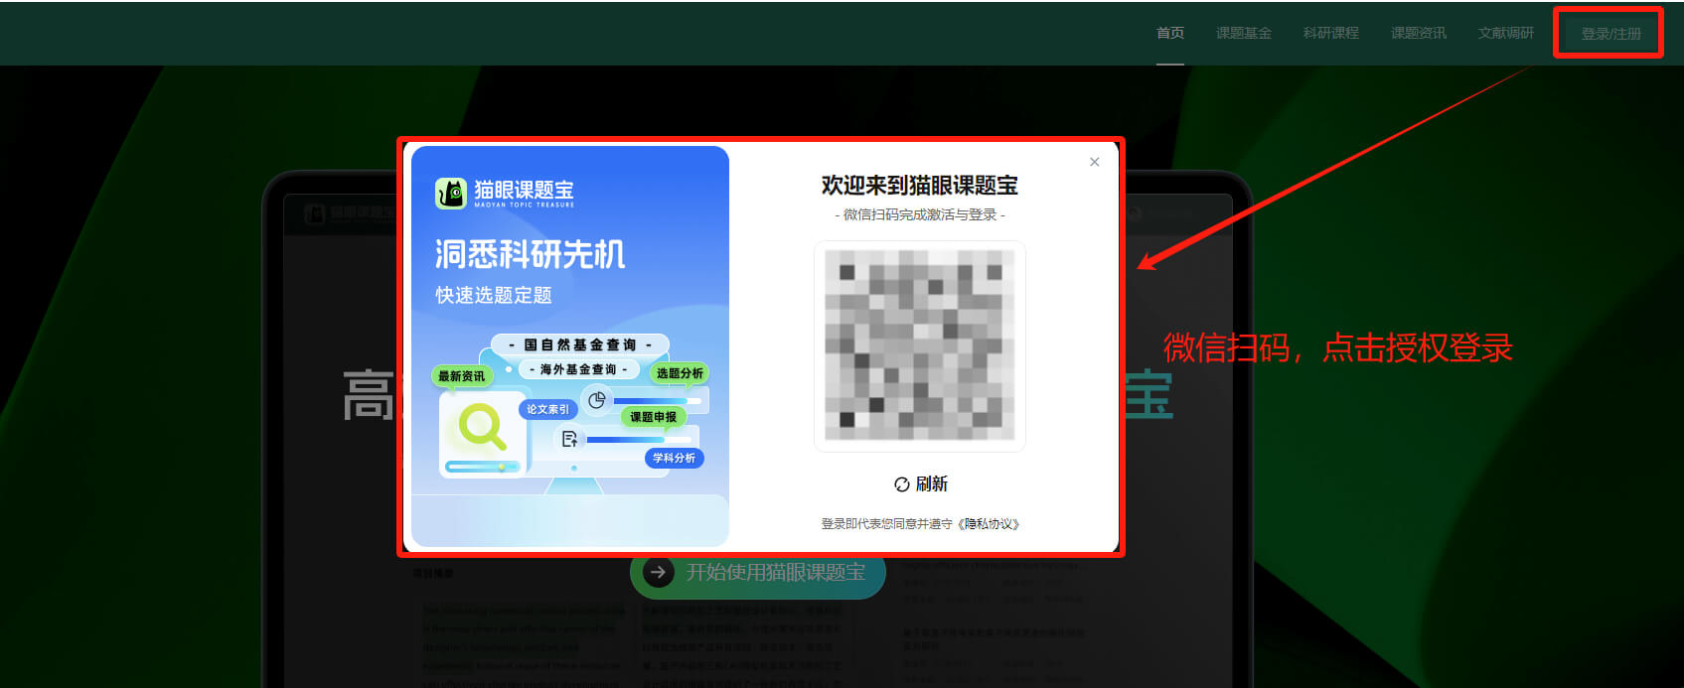Click the 洞悉科研先机 headline
This screenshot has width=1684, height=688.
pos(531,254)
